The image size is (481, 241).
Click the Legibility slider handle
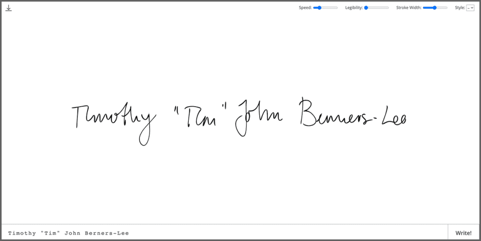pos(366,8)
